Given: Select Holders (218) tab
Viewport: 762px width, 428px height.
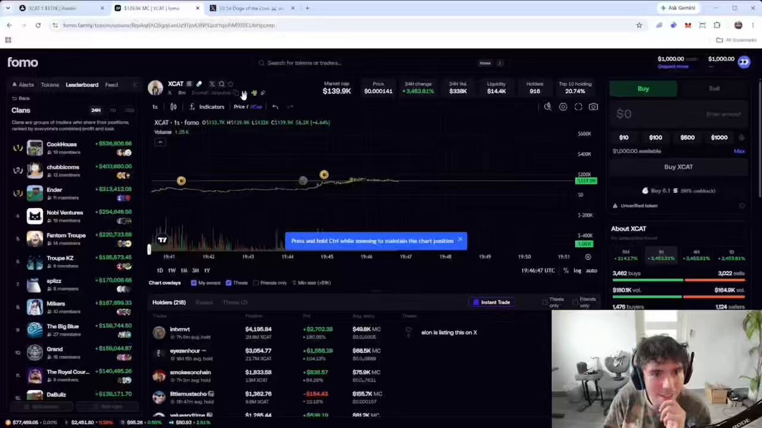Looking at the screenshot, I should pos(169,302).
